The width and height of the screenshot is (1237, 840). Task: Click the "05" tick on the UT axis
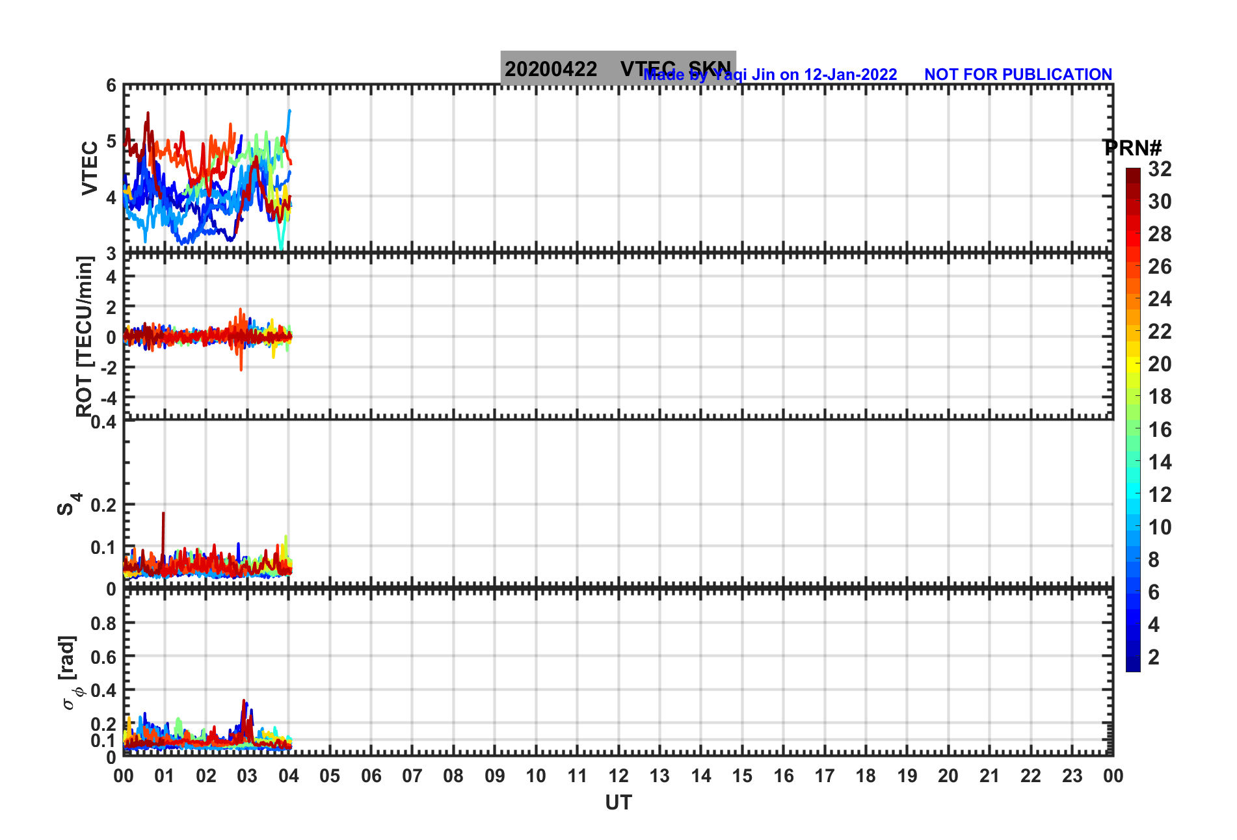(x=330, y=776)
